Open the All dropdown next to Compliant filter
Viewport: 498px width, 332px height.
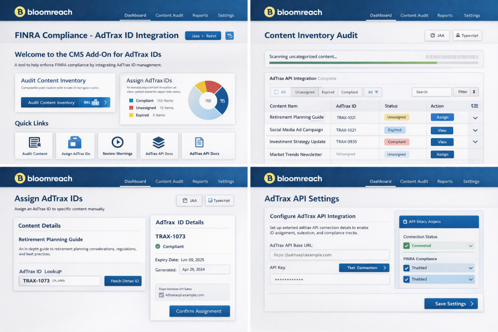[x=374, y=92]
